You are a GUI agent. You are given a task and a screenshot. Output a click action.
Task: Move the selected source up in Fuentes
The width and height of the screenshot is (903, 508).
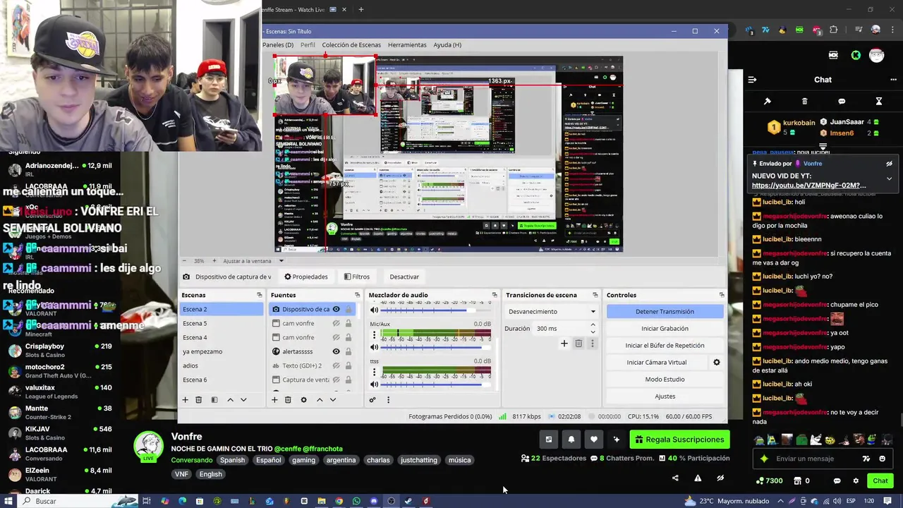[x=320, y=400]
